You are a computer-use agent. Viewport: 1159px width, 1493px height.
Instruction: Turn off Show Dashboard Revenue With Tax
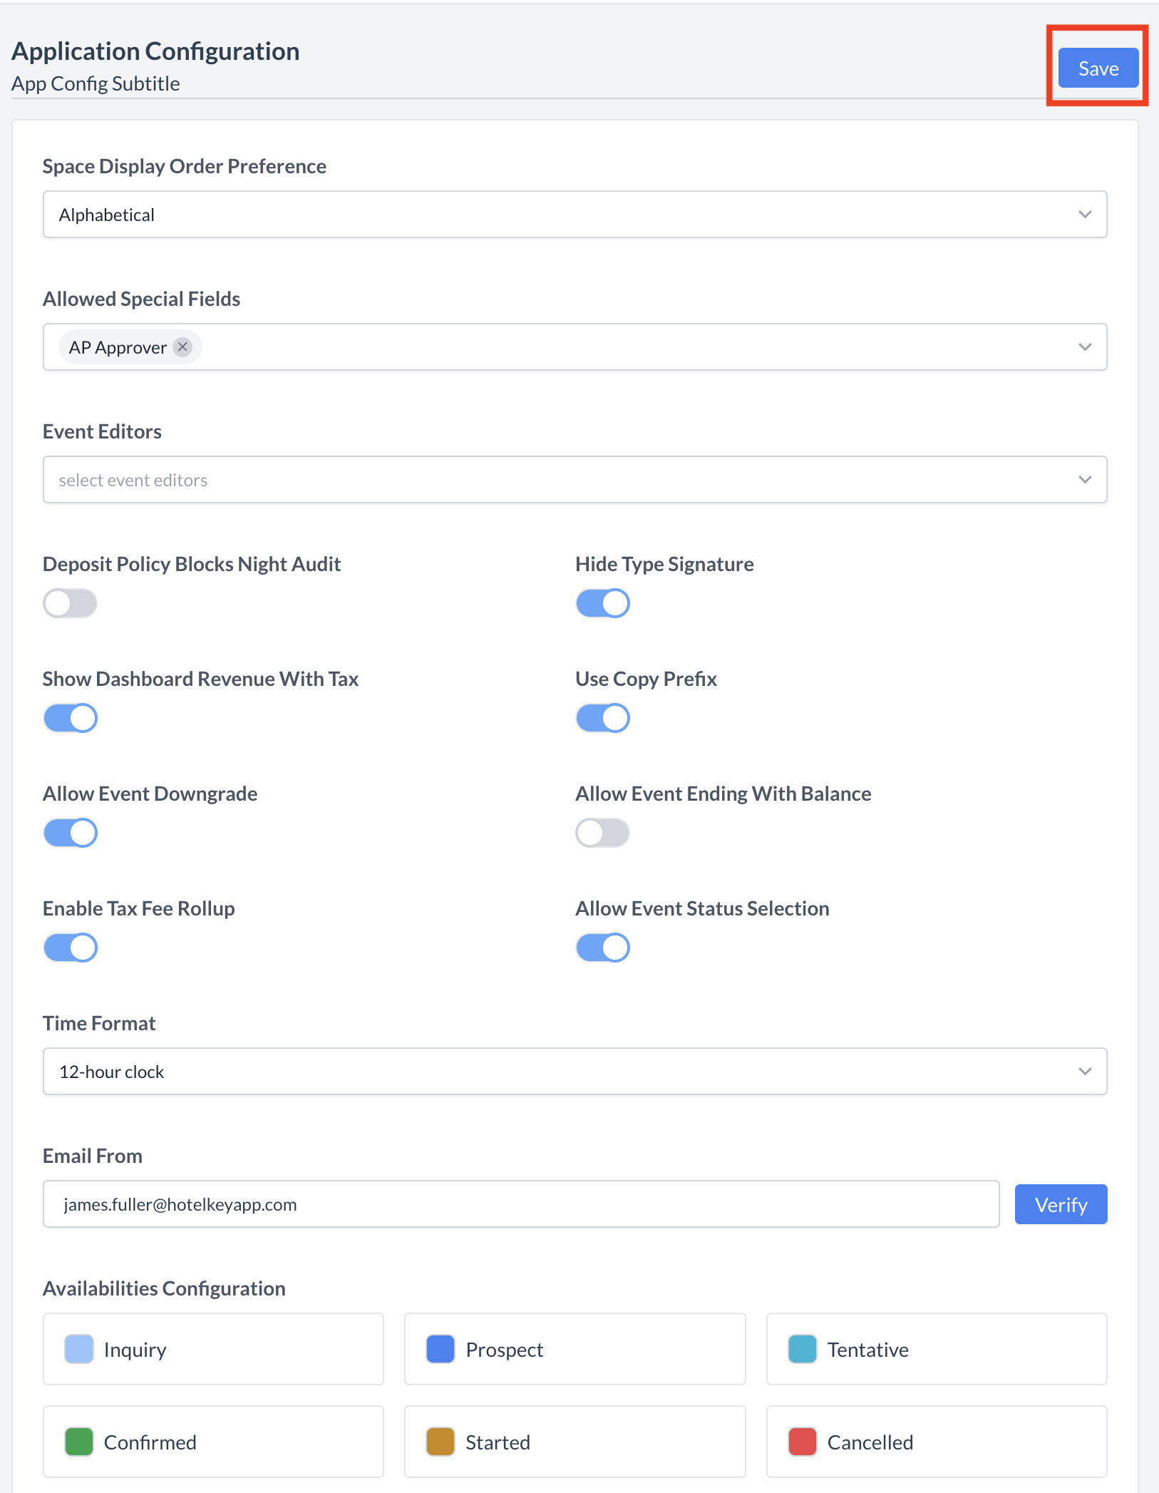point(70,717)
